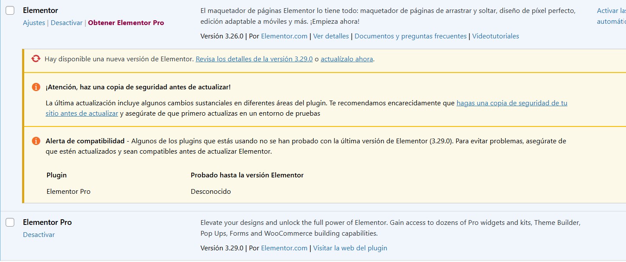626x262 pixels.
Task: Click Probado hasta la versión Elementor header
Action: tap(247, 175)
